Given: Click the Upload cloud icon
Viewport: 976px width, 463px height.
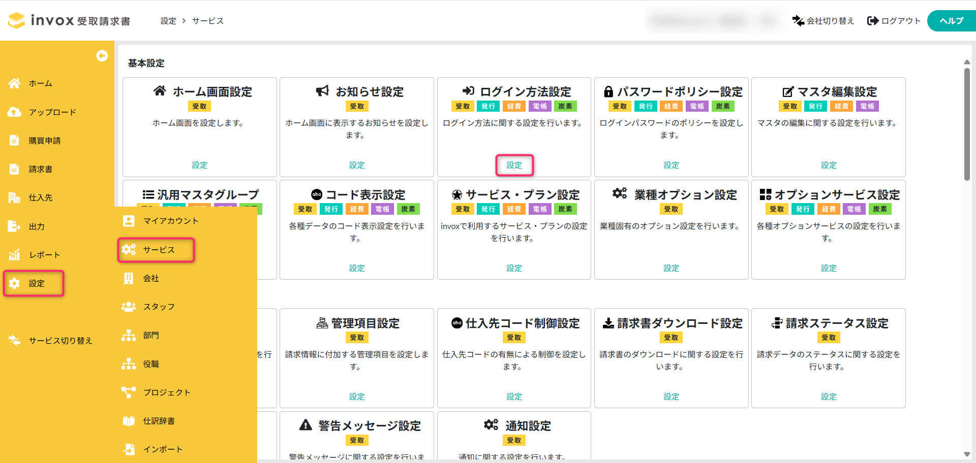Looking at the screenshot, I should [14, 112].
